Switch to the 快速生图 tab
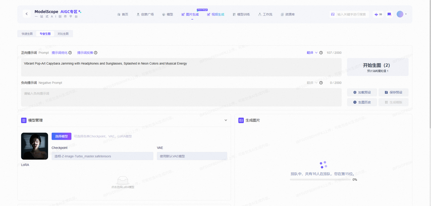Screen dimensions: 431x206 [27, 34]
